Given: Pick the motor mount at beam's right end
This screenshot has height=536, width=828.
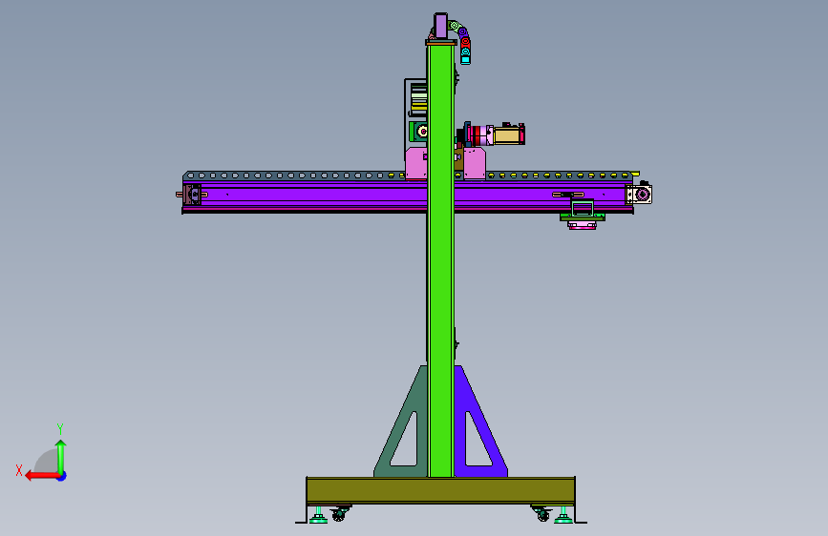Looking at the screenshot, I should [x=638, y=195].
